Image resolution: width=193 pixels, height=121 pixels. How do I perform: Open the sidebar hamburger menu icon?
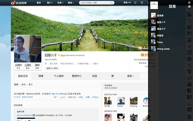coord(189,7)
